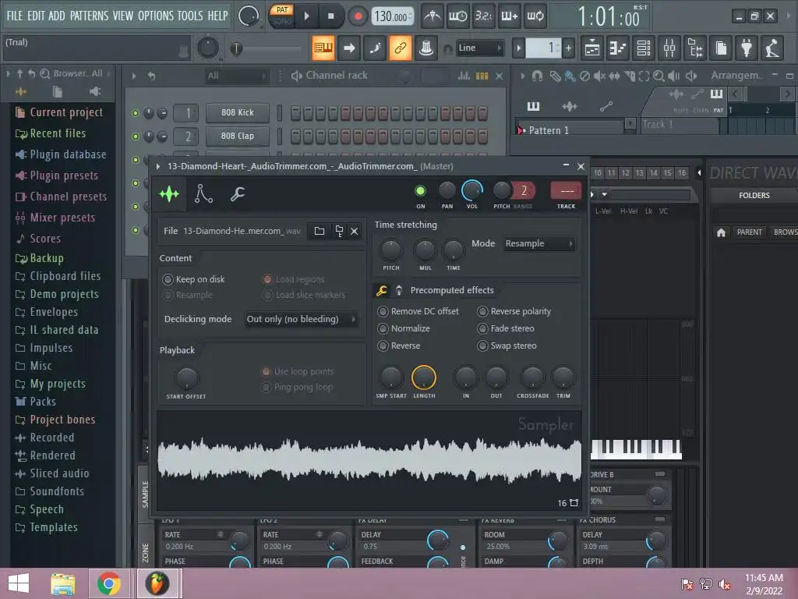This screenshot has width=798, height=599.
Task: Select Keep on disk option
Action: [x=194, y=280]
